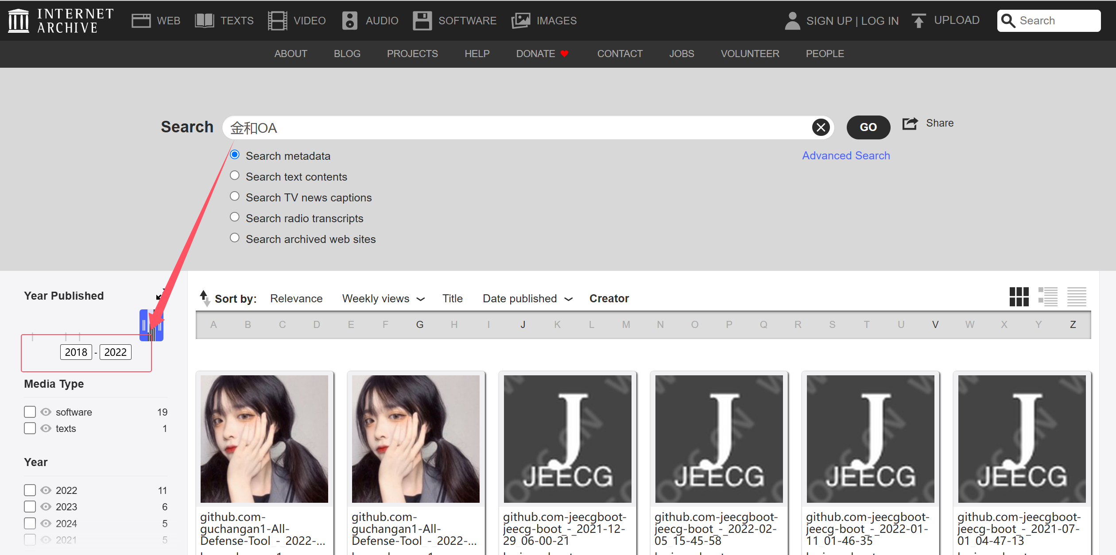The width and height of the screenshot is (1116, 555).
Task: Click the 2018 start year field
Action: (x=76, y=352)
